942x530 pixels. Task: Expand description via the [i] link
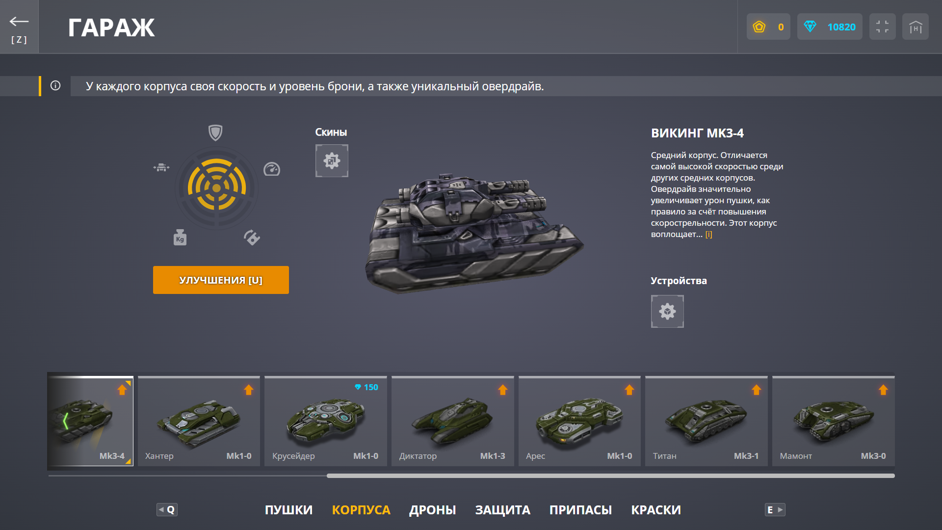708,235
